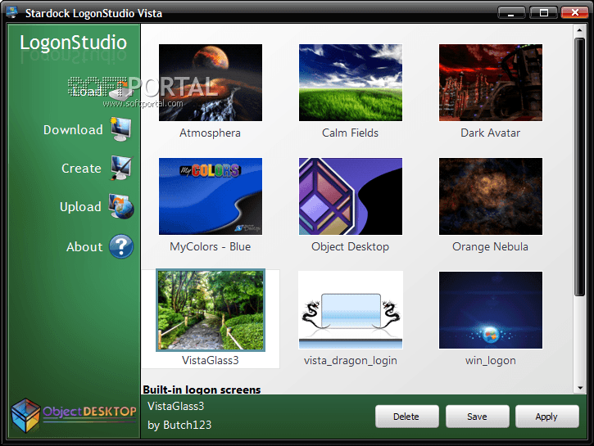Select the Atmosphera logon thumbnail
This screenshot has width=594, height=446.
[x=211, y=83]
